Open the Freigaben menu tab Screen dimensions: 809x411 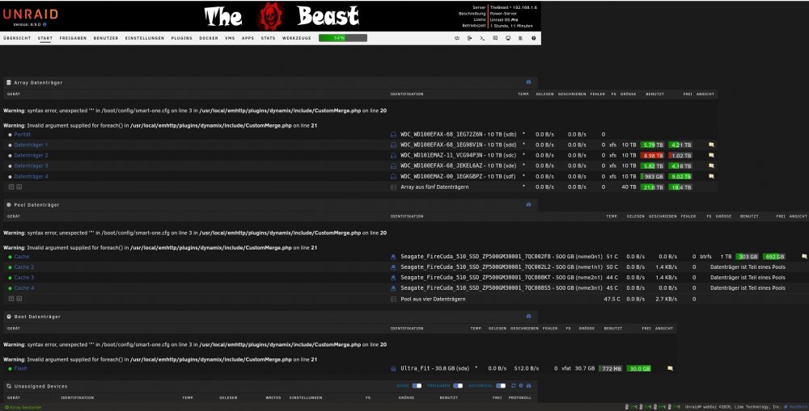pos(73,38)
